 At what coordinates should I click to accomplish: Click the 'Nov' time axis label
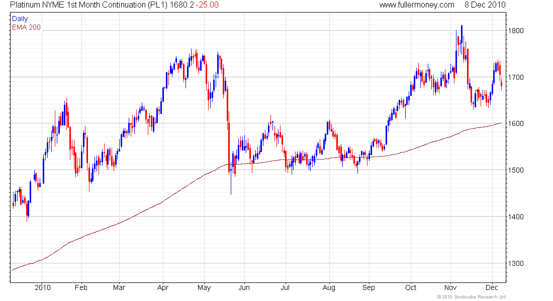pos(451,287)
